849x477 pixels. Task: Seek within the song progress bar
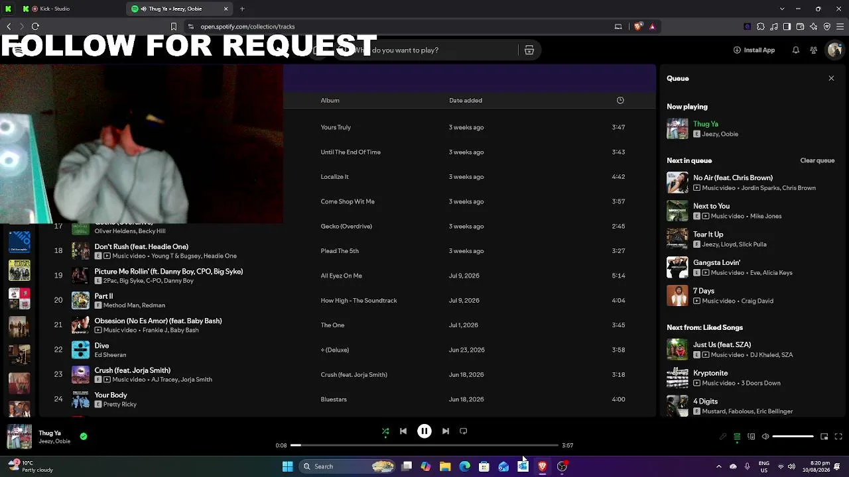[424, 445]
